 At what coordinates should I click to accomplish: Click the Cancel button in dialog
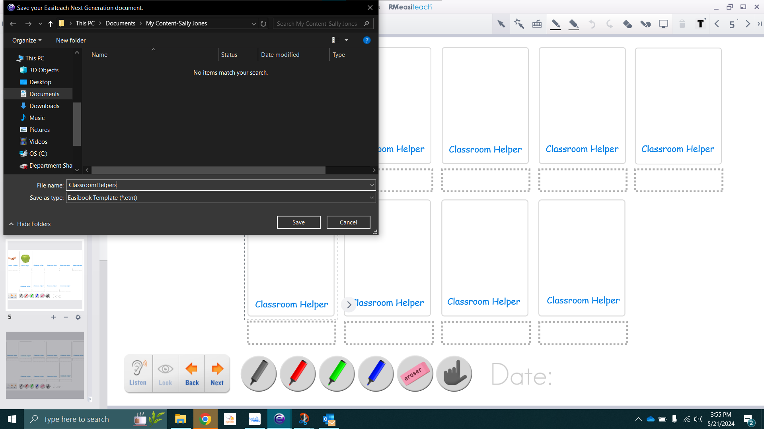tap(348, 222)
